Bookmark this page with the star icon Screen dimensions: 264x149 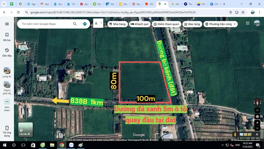tap(243, 12)
